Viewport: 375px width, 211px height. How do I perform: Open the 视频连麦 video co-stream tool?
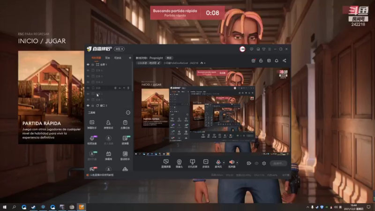coord(92,140)
